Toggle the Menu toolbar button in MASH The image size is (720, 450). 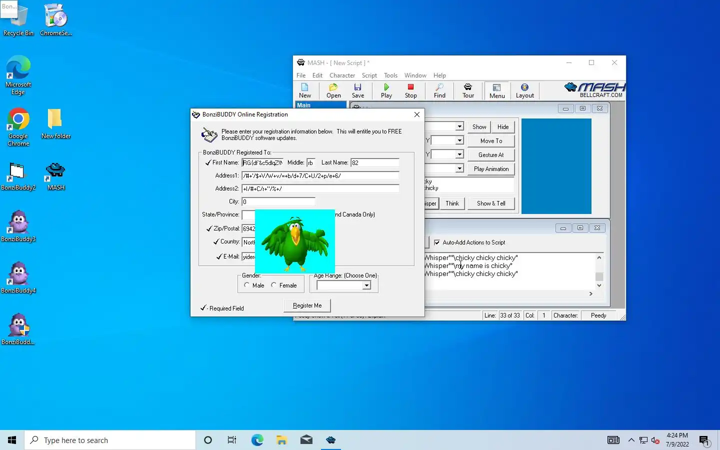(497, 91)
